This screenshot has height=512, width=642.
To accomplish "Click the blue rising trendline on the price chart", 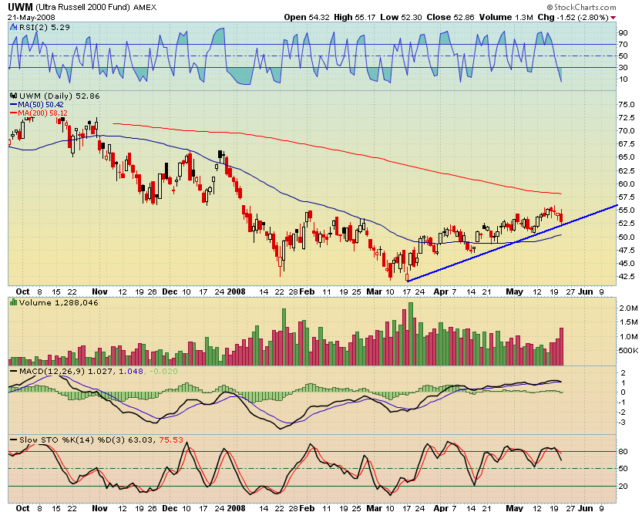I will coord(512,244).
